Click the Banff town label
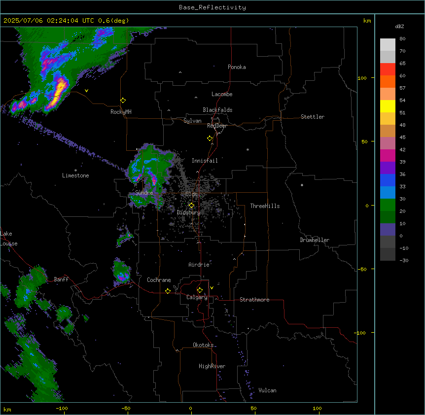 (61, 279)
